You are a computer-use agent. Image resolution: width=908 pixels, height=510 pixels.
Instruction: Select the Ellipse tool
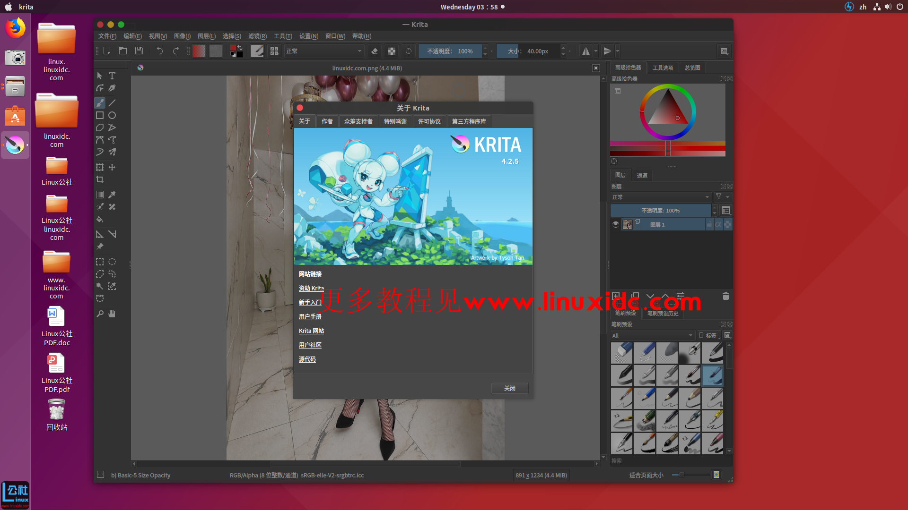pyautogui.click(x=112, y=115)
